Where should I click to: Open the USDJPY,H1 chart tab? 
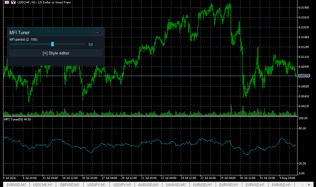(122, 185)
